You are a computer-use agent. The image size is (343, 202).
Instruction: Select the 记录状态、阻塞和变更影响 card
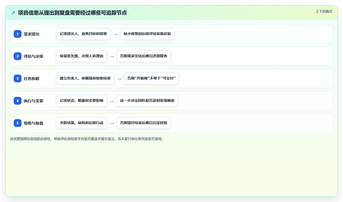[x=82, y=101]
